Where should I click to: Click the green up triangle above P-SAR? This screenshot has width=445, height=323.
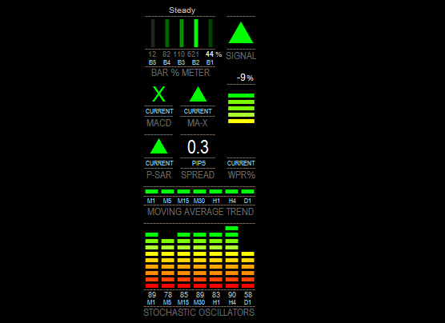click(x=158, y=146)
